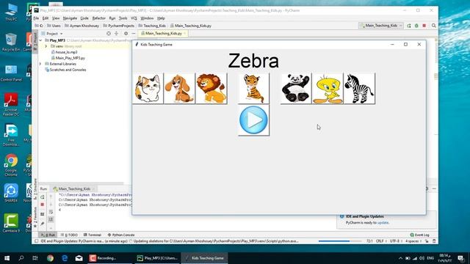The height and width of the screenshot is (264, 470).
Task: Open Google Chrome desktop shortcut
Action: pos(11,164)
